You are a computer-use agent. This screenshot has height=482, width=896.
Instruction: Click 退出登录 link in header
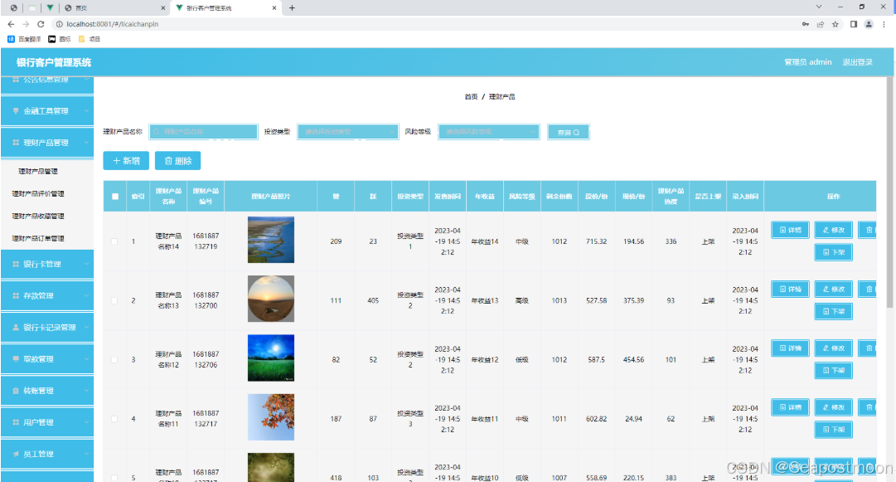pos(857,61)
